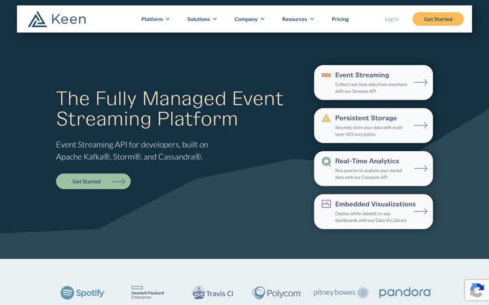Open the Embedded Visualizations card title
489x305 pixels.
click(x=375, y=204)
